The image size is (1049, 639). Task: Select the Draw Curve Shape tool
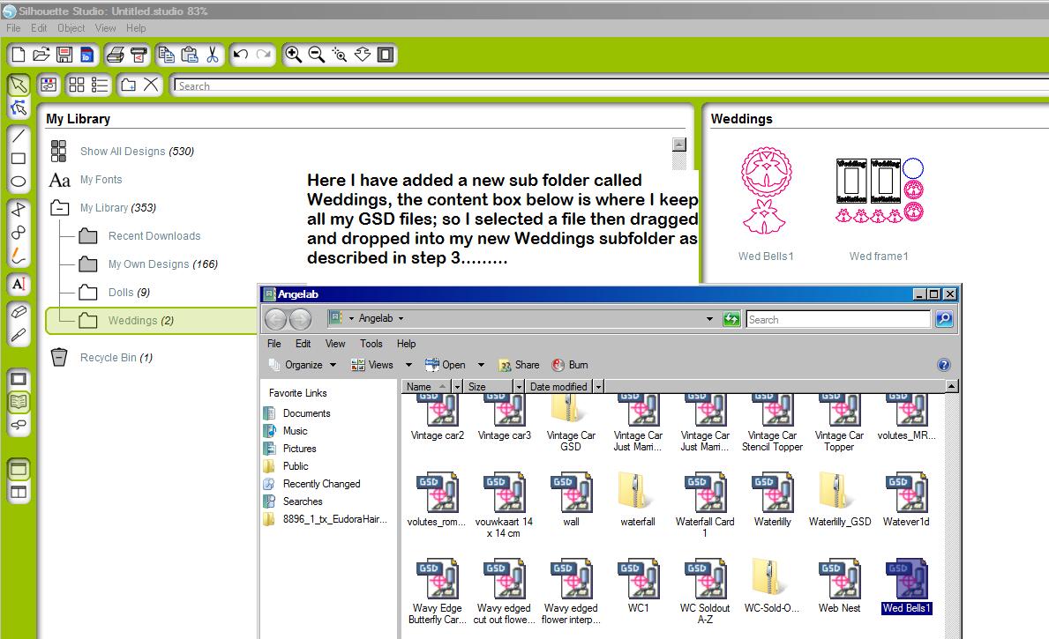[x=19, y=232]
